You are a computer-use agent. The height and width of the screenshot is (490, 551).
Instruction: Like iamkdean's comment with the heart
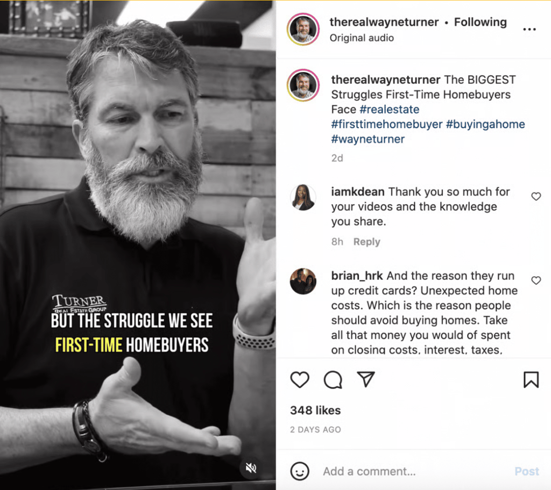(x=536, y=196)
